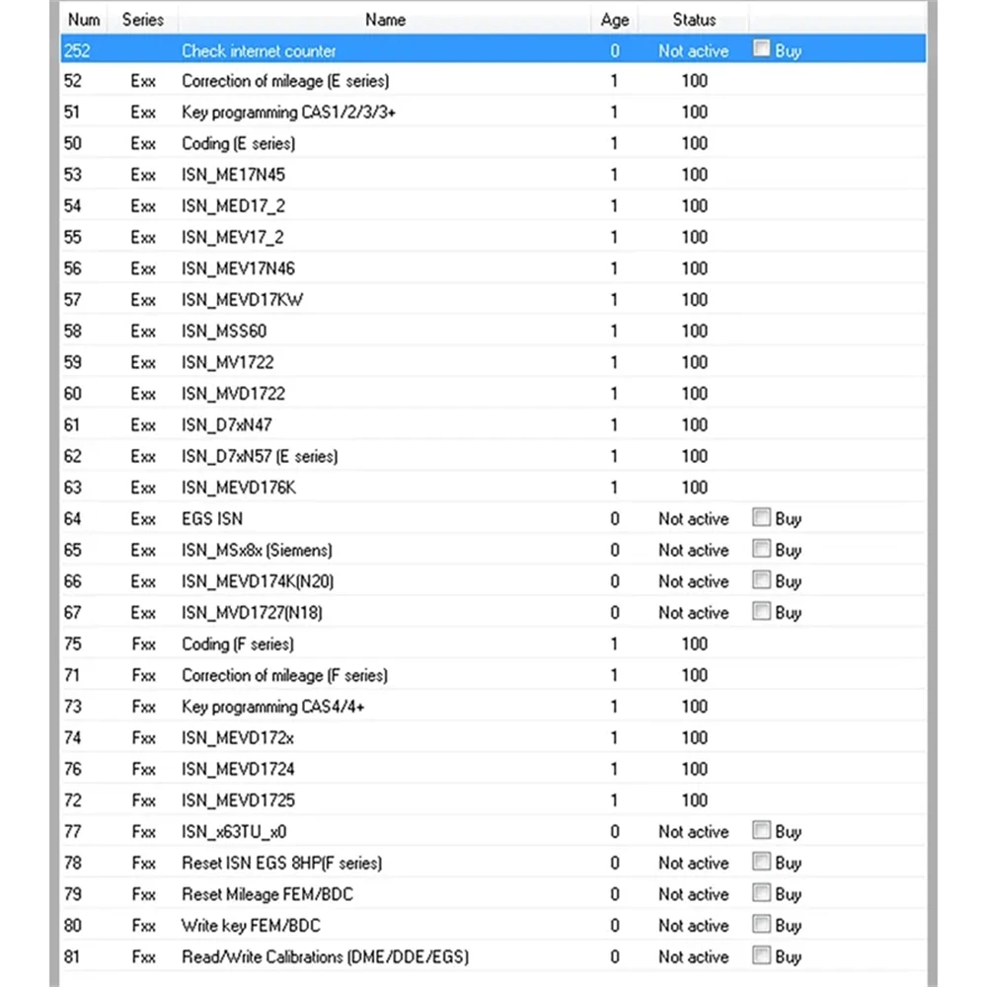Select the Key programming CAS1/2/3/3+ row

point(493,113)
